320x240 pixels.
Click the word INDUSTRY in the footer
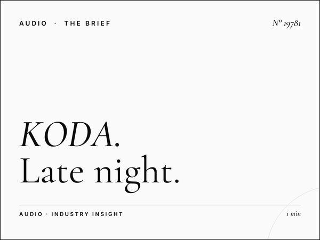(70, 214)
